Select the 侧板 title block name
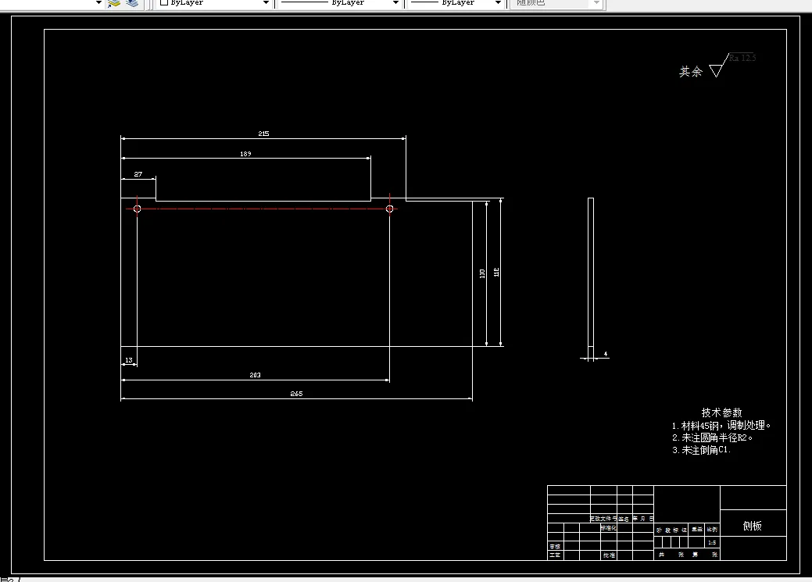Screen dimensions: 812x582 tap(753, 526)
